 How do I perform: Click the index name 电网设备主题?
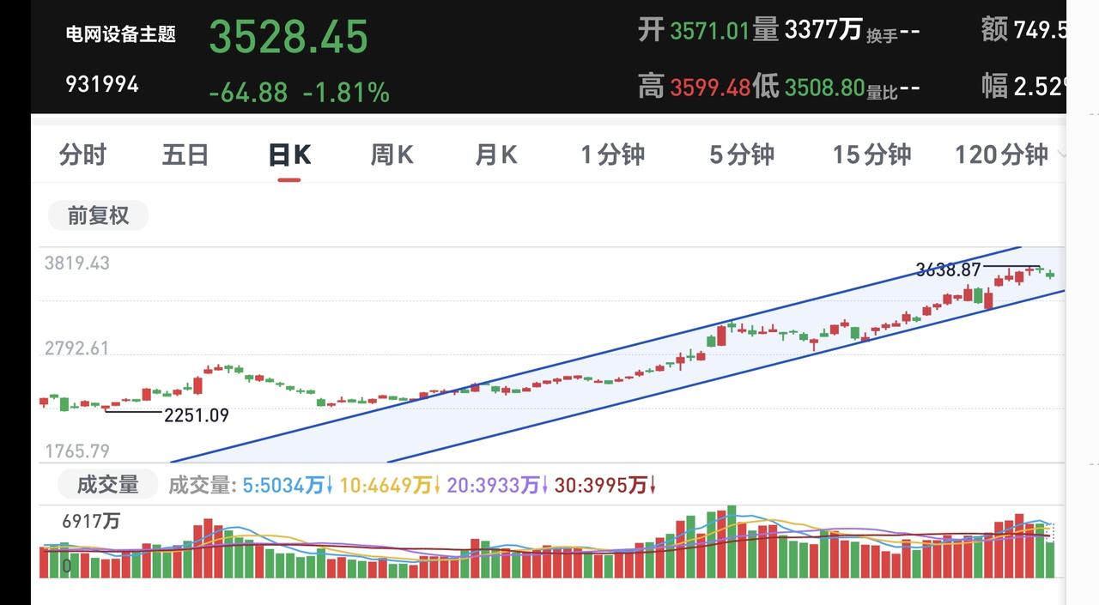[x=121, y=34]
